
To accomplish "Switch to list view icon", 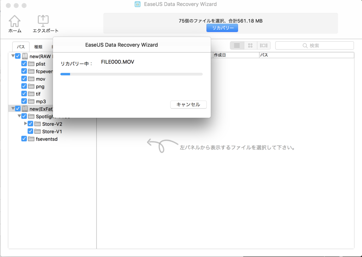I will pyautogui.click(x=237, y=46).
